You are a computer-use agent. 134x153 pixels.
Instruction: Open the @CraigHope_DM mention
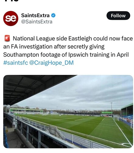pos(51,63)
